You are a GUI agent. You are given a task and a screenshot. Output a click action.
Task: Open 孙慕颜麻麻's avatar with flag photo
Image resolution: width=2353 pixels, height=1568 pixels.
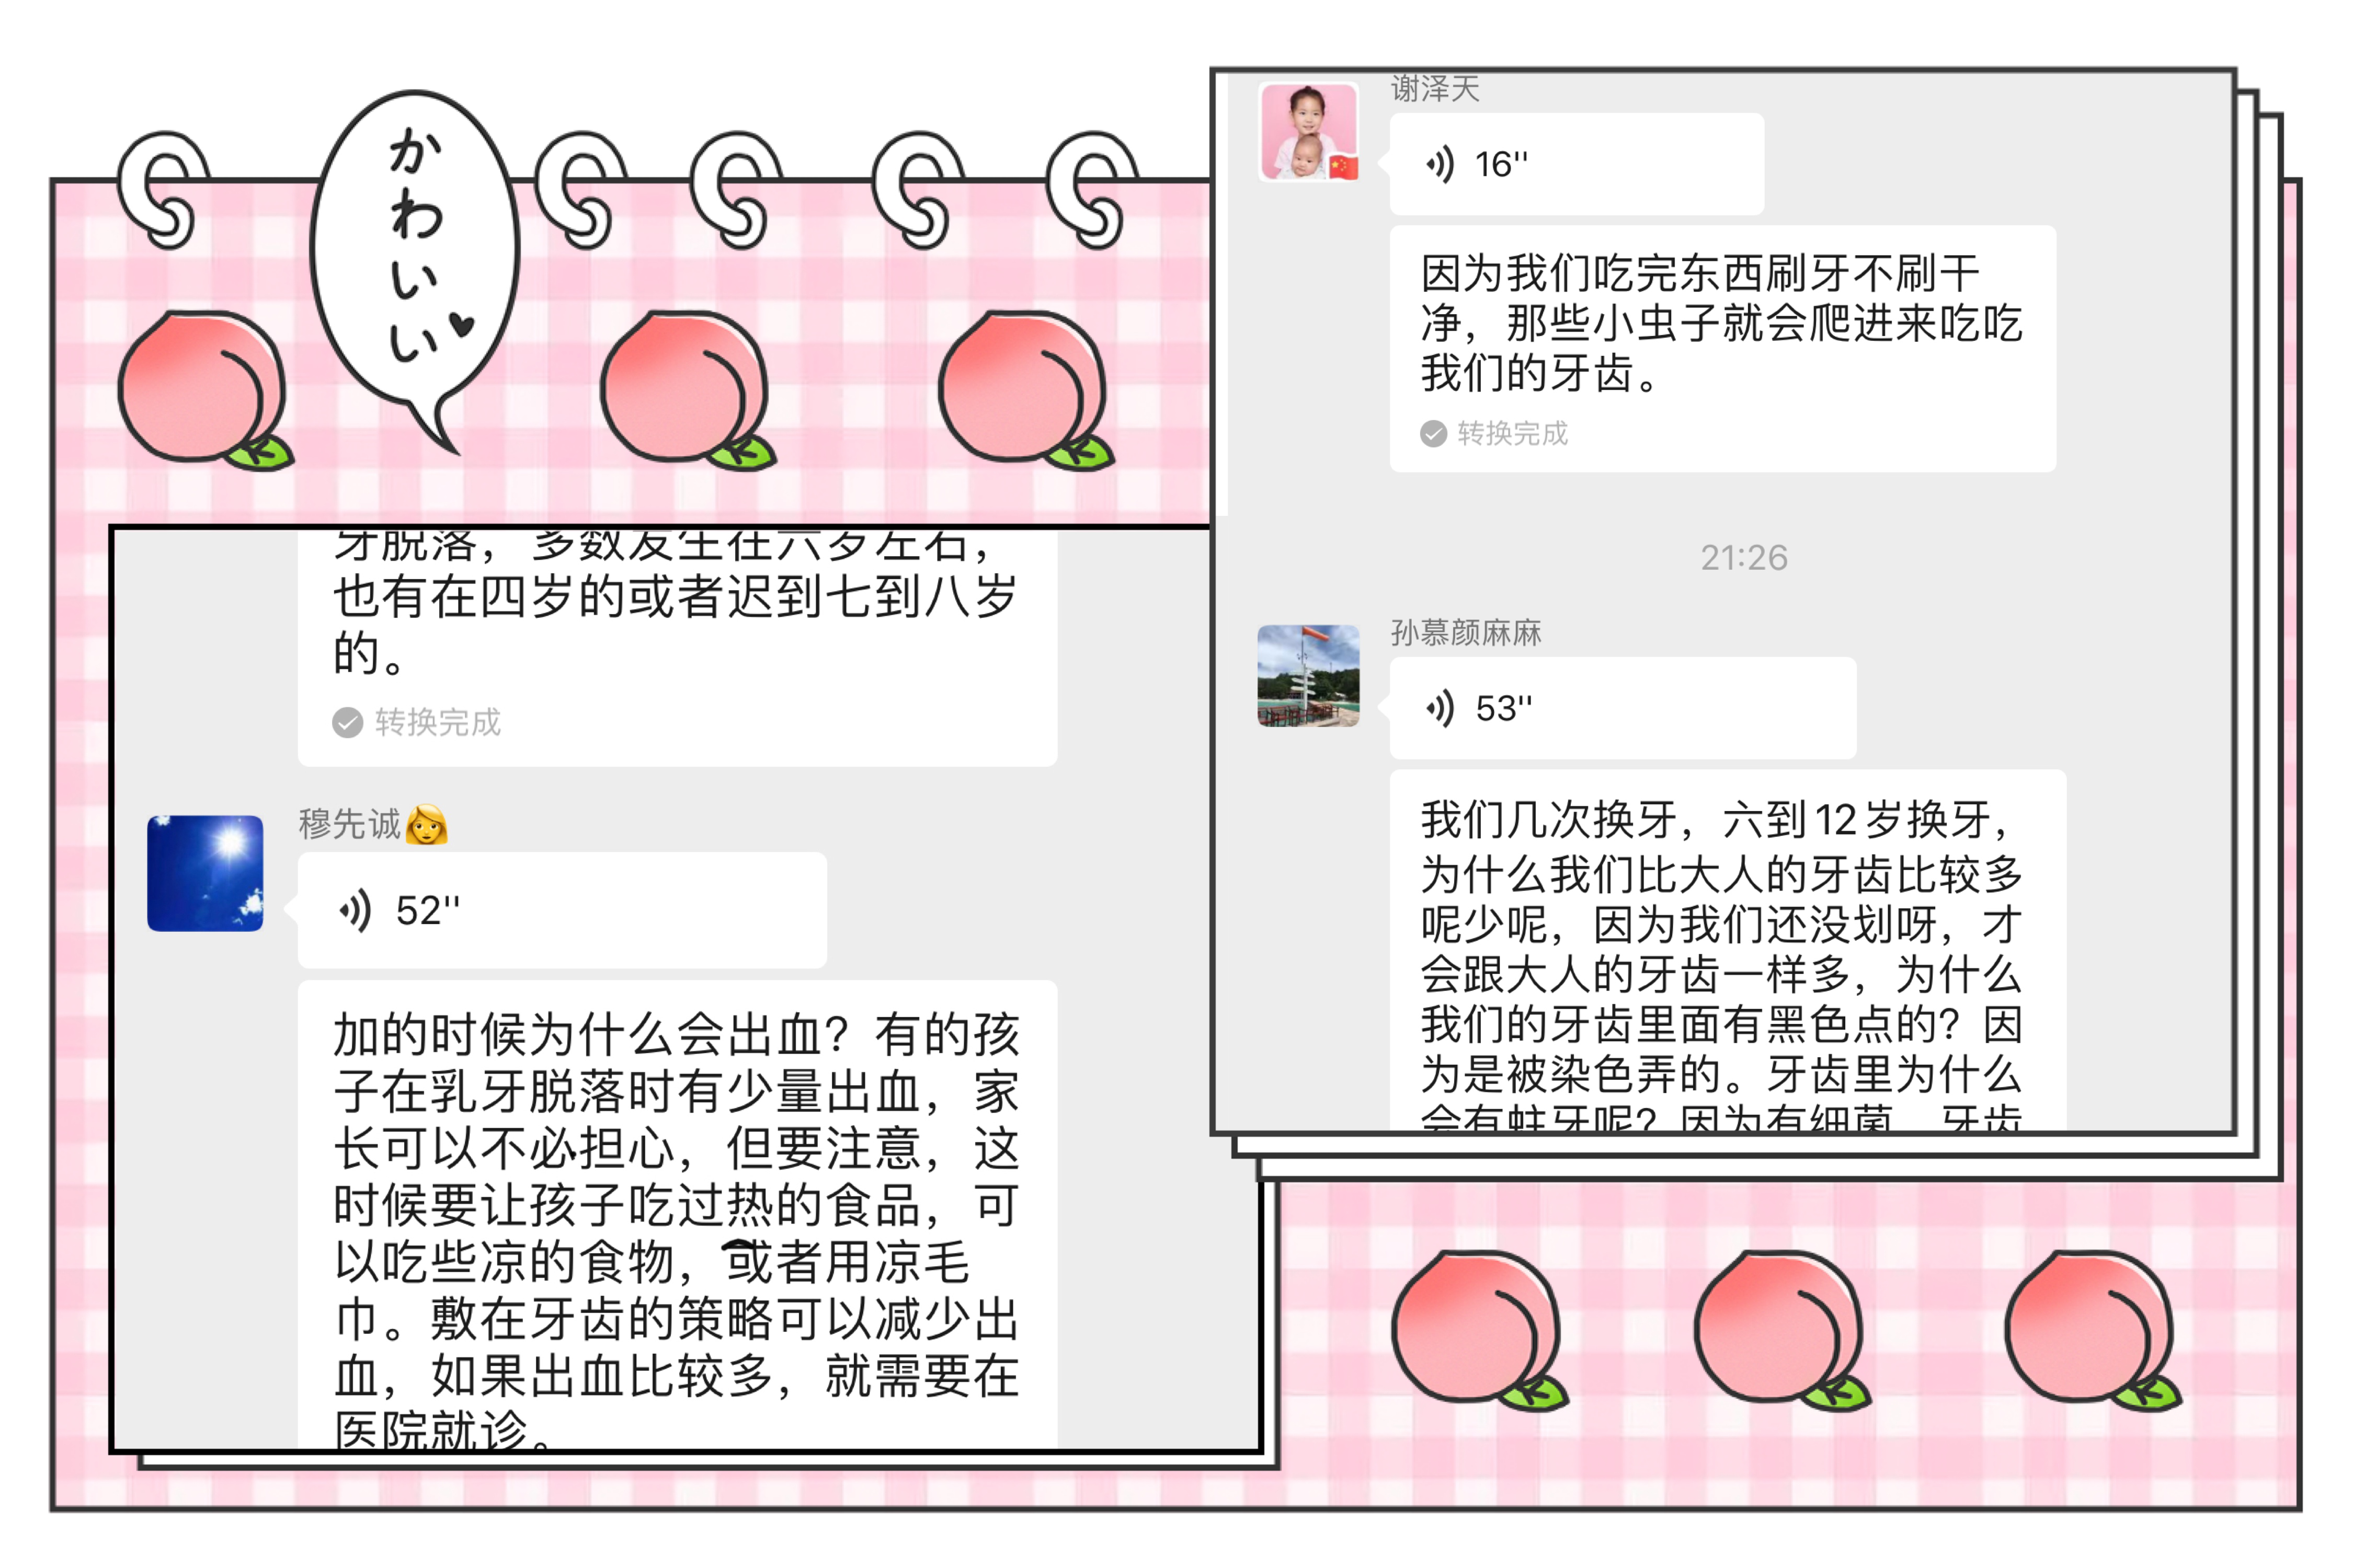(1309, 676)
